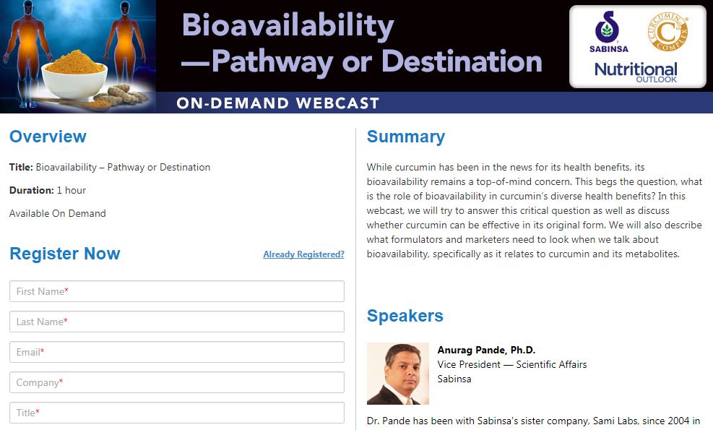Click the Anurag Pande, Ph.D. name

[486, 350]
